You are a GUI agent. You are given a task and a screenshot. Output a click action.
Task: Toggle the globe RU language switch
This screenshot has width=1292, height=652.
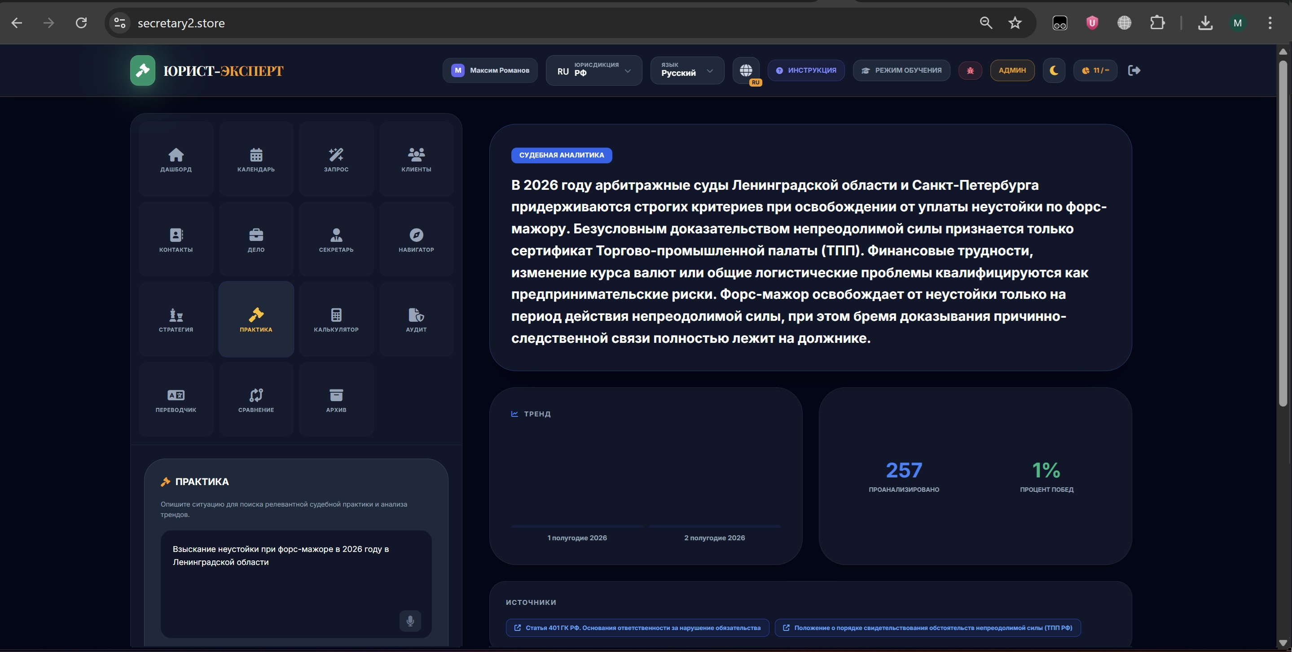(746, 70)
